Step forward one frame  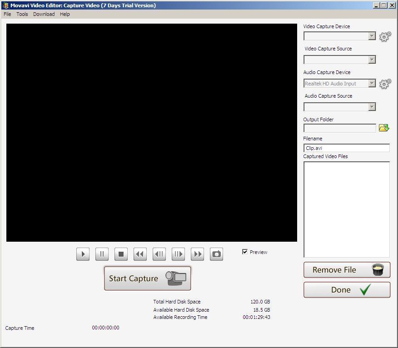click(178, 254)
